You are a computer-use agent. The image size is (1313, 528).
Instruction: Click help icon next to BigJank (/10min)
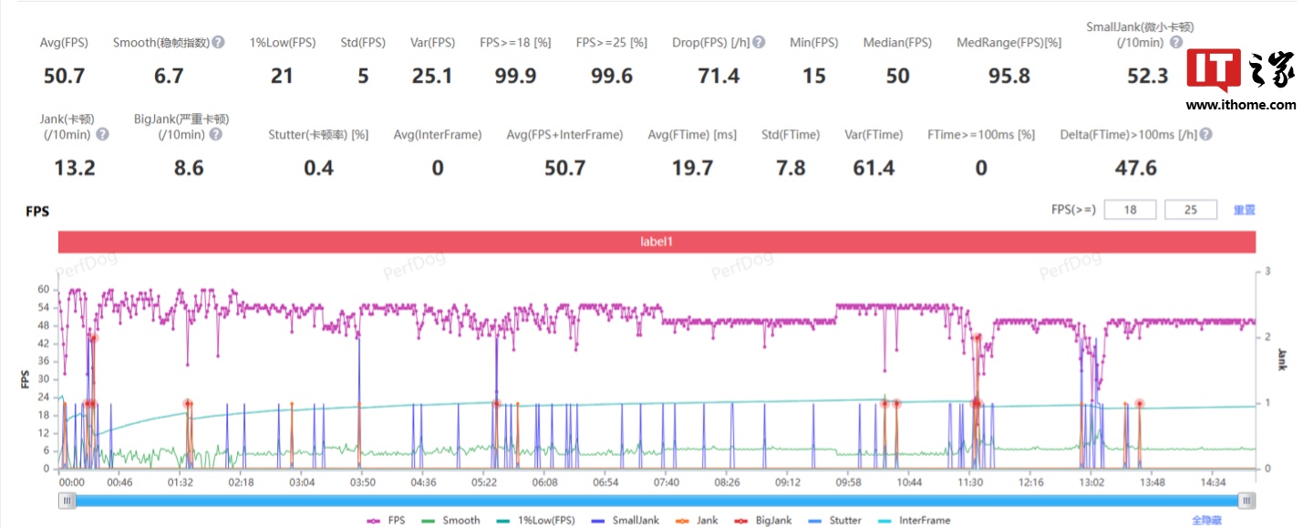[215, 134]
